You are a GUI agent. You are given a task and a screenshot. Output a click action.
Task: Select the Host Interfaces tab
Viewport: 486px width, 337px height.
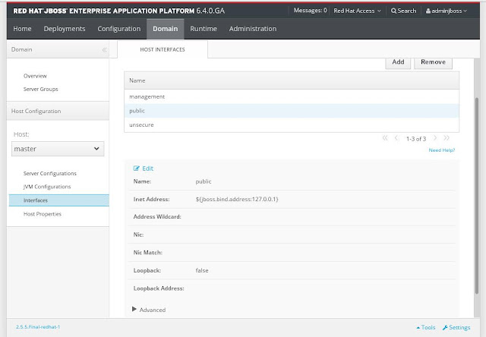pos(163,49)
